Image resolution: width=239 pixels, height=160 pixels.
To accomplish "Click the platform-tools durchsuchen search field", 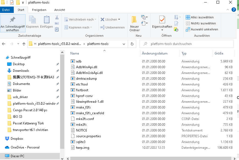I will coord(187,44).
